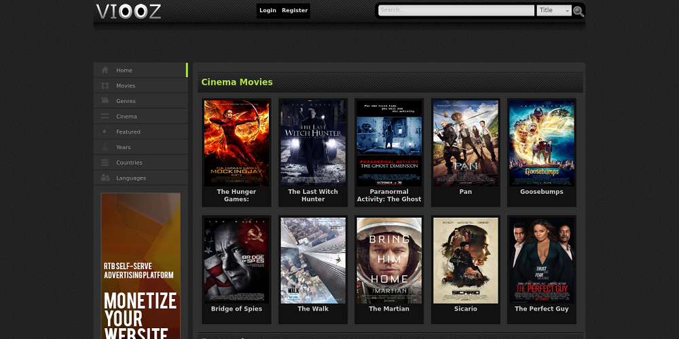Open the Pan movie poster

click(x=466, y=143)
